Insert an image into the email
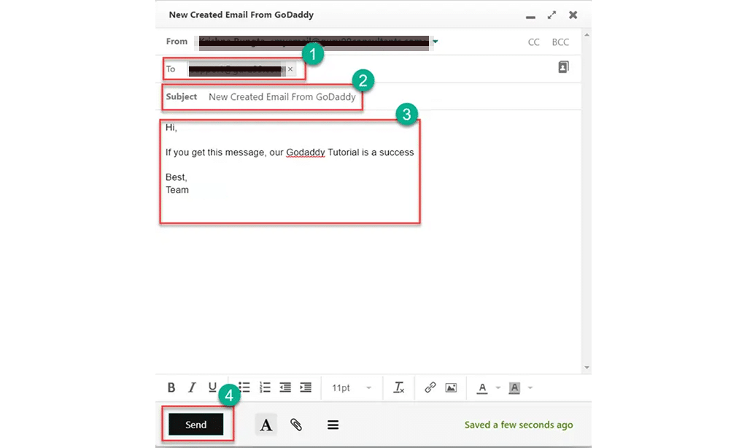This screenshot has height=448, width=747. click(x=451, y=388)
